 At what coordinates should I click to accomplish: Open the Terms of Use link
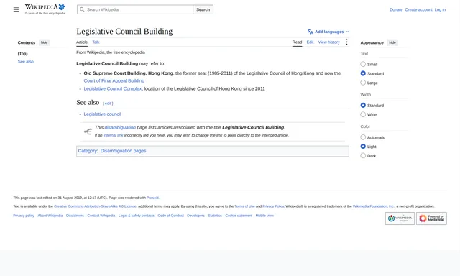tap(244, 206)
